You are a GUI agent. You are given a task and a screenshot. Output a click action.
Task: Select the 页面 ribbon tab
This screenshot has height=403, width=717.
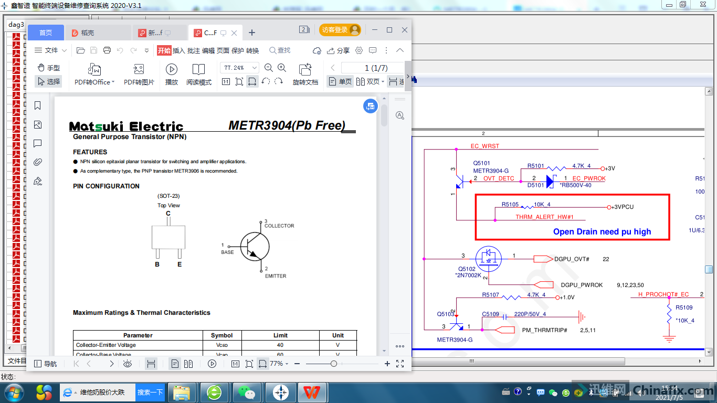[223, 50]
